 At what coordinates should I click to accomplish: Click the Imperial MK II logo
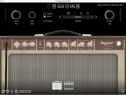point(107,43)
